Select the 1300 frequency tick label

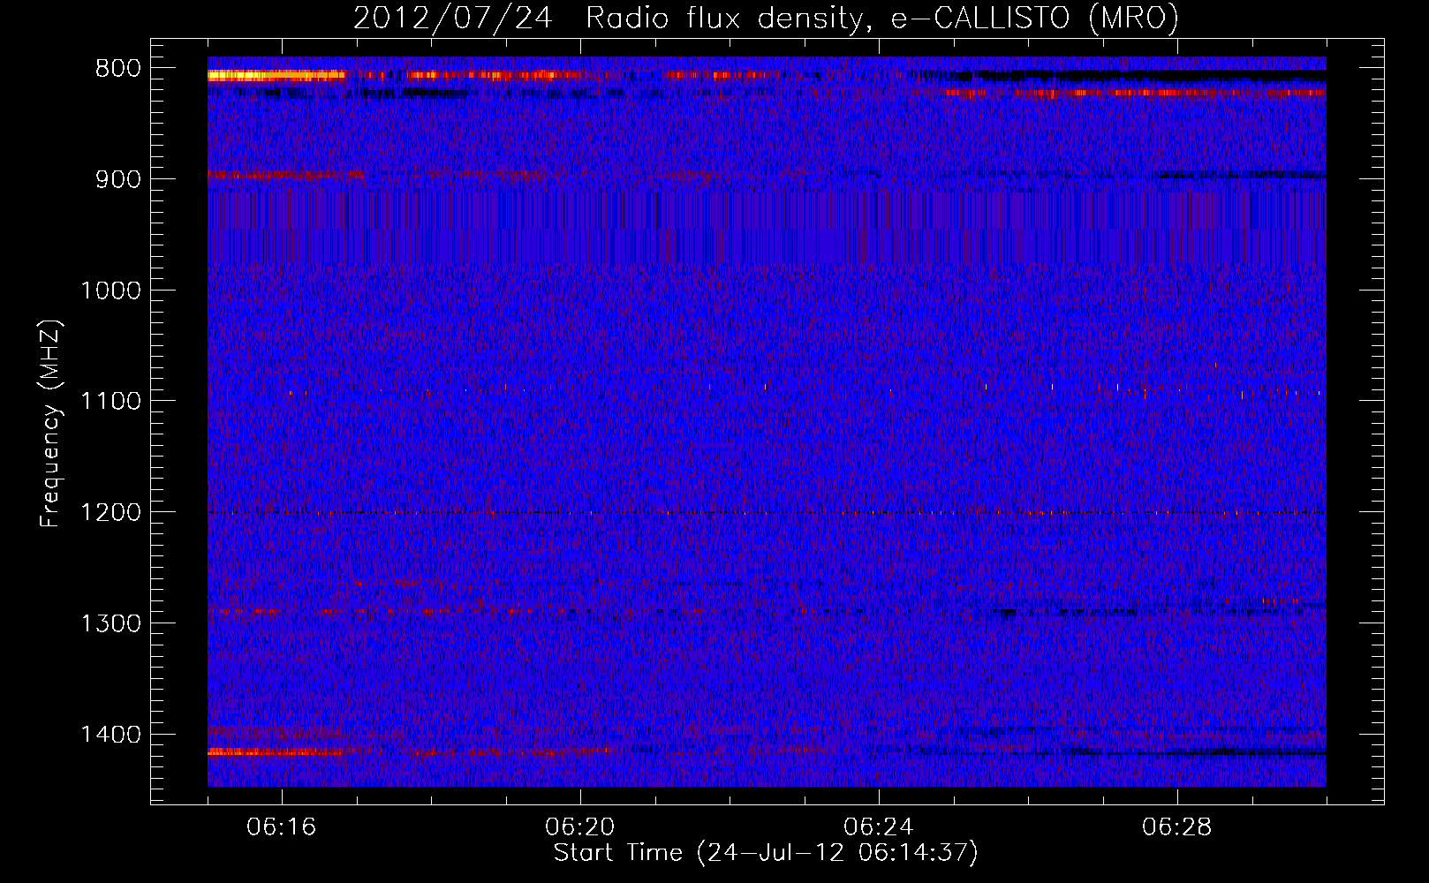[110, 623]
